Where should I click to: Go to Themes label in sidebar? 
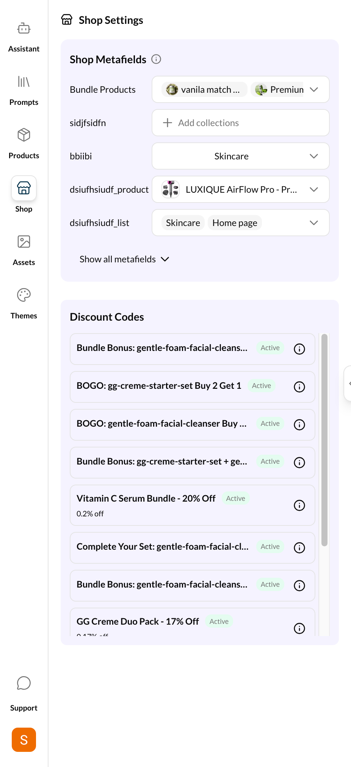point(24,316)
